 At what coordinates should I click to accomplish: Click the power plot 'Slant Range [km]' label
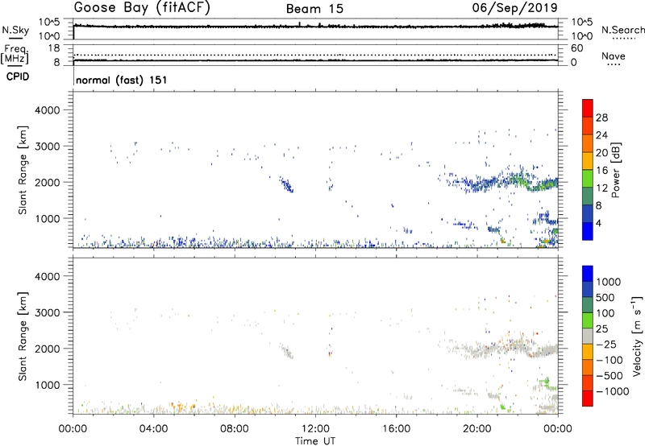point(23,170)
